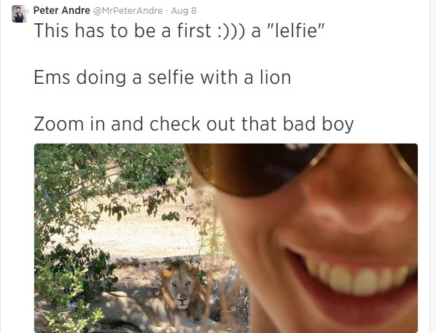Click the word "lion" in the tweet text
The image size is (436, 333).
(276, 77)
